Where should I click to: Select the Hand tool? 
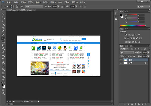click(3, 76)
